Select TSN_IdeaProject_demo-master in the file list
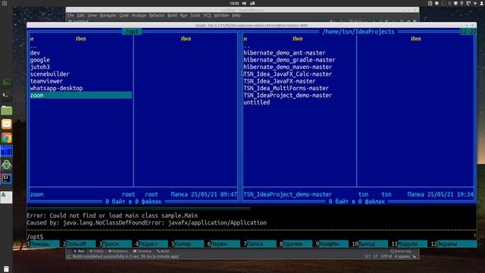The image size is (485, 273). (288, 96)
